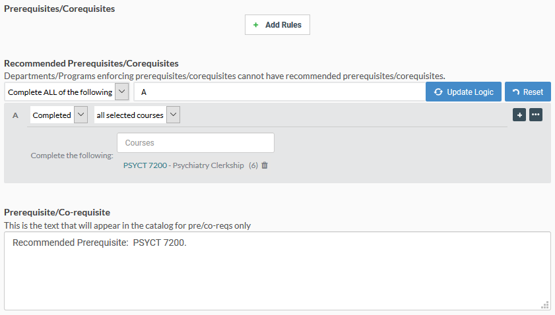This screenshot has height=315, width=555.
Task: Click the Update Logic button
Action: click(x=463, y=92)
